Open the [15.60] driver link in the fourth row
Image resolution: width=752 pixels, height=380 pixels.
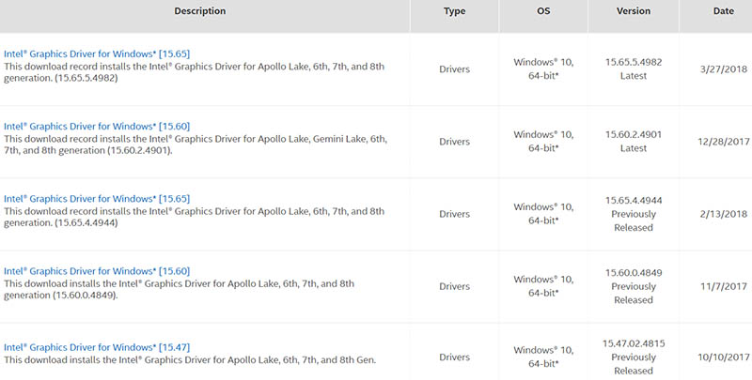pos(97,271)
